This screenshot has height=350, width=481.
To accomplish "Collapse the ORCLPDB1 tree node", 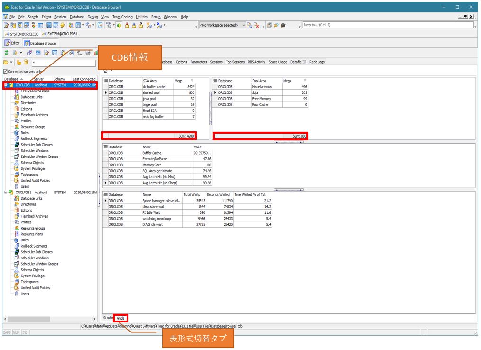I will pyautogui.click(x=6, y=193).
